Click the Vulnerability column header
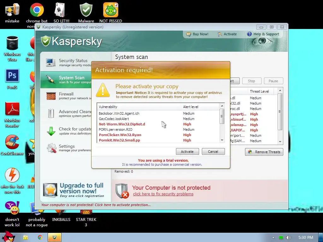Viewport: 323px width, 242px height. 139,107
